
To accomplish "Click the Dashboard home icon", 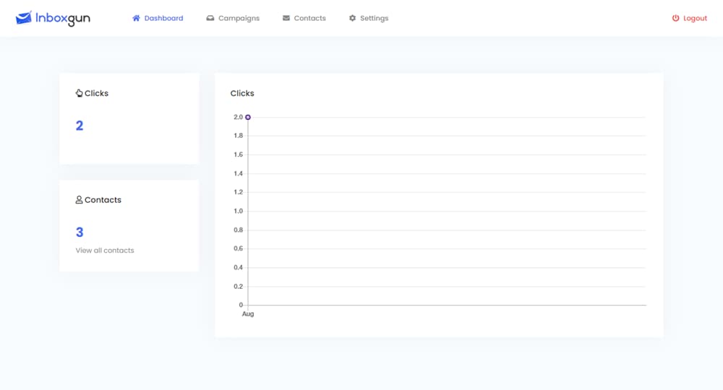I will pyautogui.click(x=136, y=18).
